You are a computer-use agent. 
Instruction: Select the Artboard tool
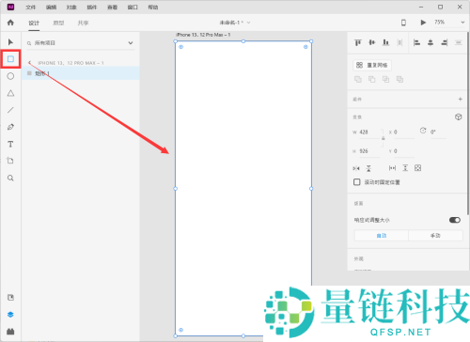pos(10,161)
